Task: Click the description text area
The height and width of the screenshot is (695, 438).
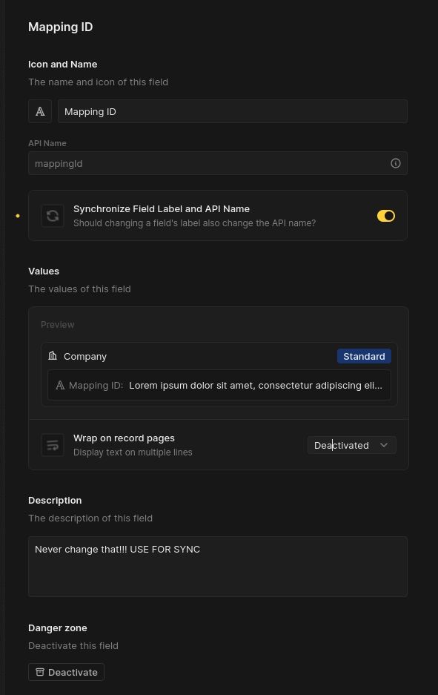Action: [218, 567]
